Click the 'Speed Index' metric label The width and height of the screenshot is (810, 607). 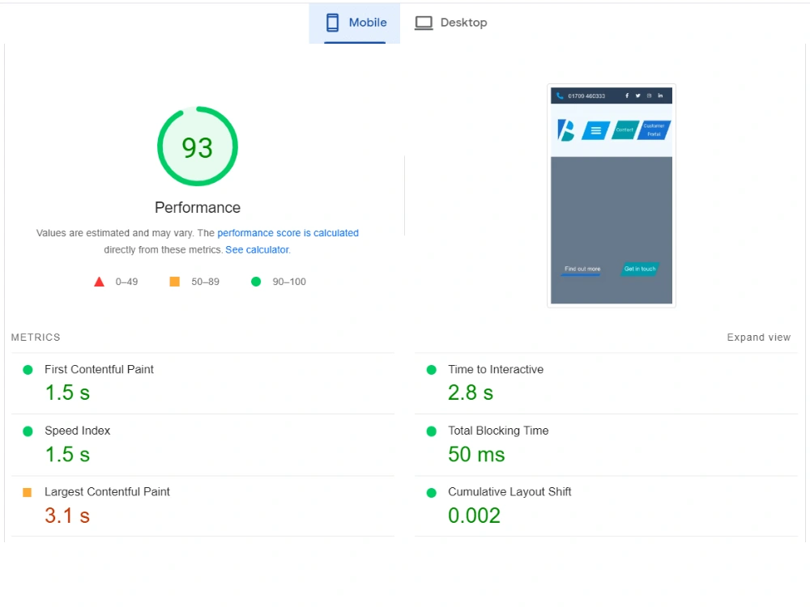pyautogui.click(x=78, y=431)
